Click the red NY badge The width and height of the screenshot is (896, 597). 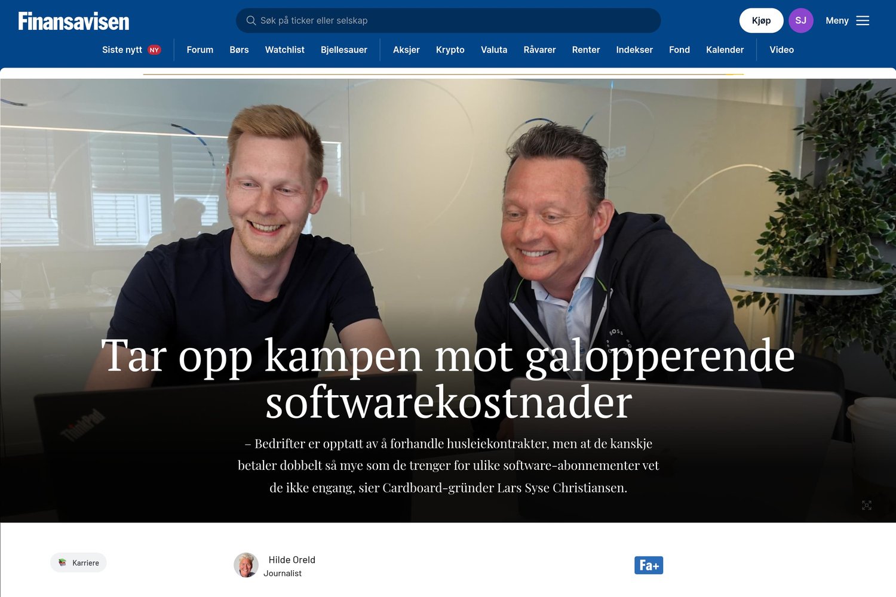click(x=154, y=50)
